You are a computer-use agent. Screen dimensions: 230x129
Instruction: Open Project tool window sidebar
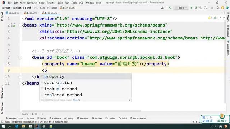pyautogui.click(x=2, y=16)
